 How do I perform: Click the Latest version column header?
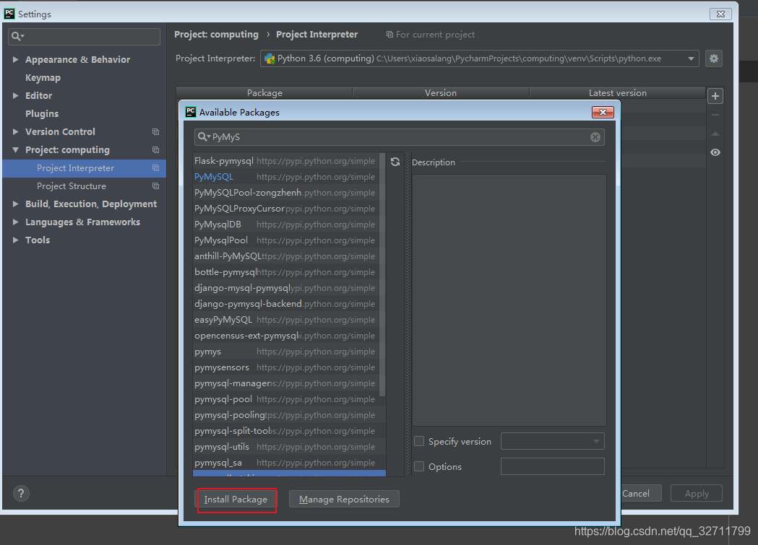pyautogui.click(x=617, y=92)
